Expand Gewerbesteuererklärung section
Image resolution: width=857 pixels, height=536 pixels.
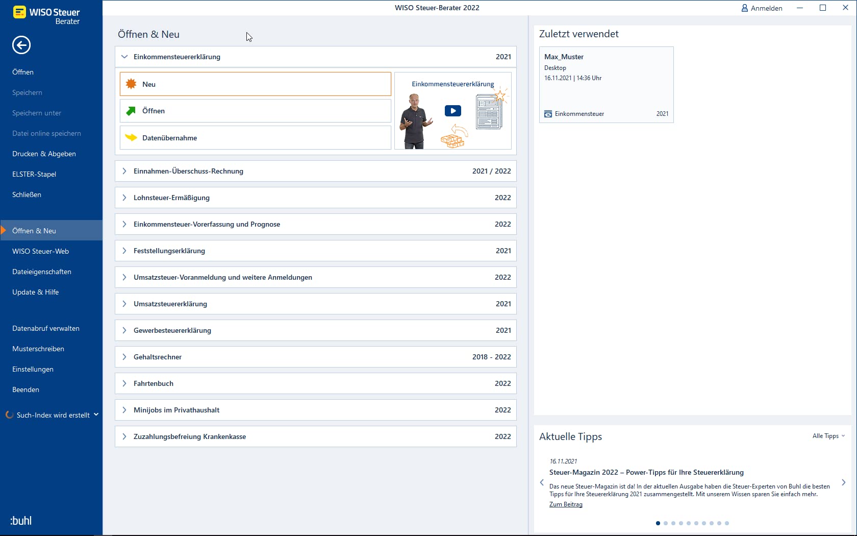click(124, 330)
